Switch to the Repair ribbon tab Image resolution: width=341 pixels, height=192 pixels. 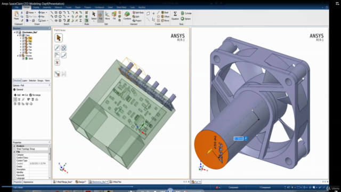78,7
